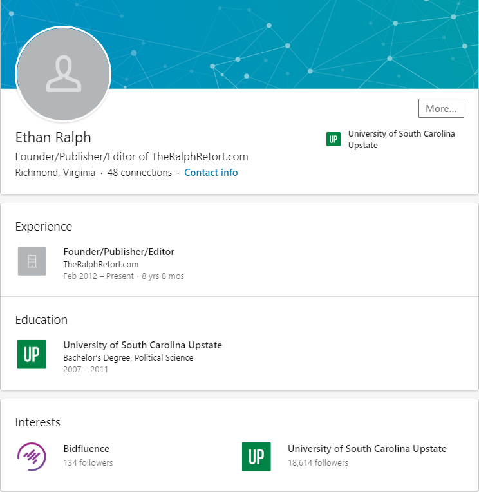The height and width of the screenshot is (492, 479).
Task: Click the Bidfluence logo icon
Action: 32,457
